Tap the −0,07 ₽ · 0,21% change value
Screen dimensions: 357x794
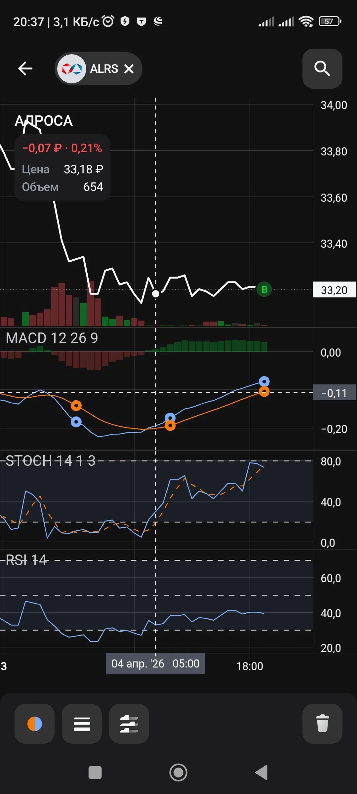point(62,148)
